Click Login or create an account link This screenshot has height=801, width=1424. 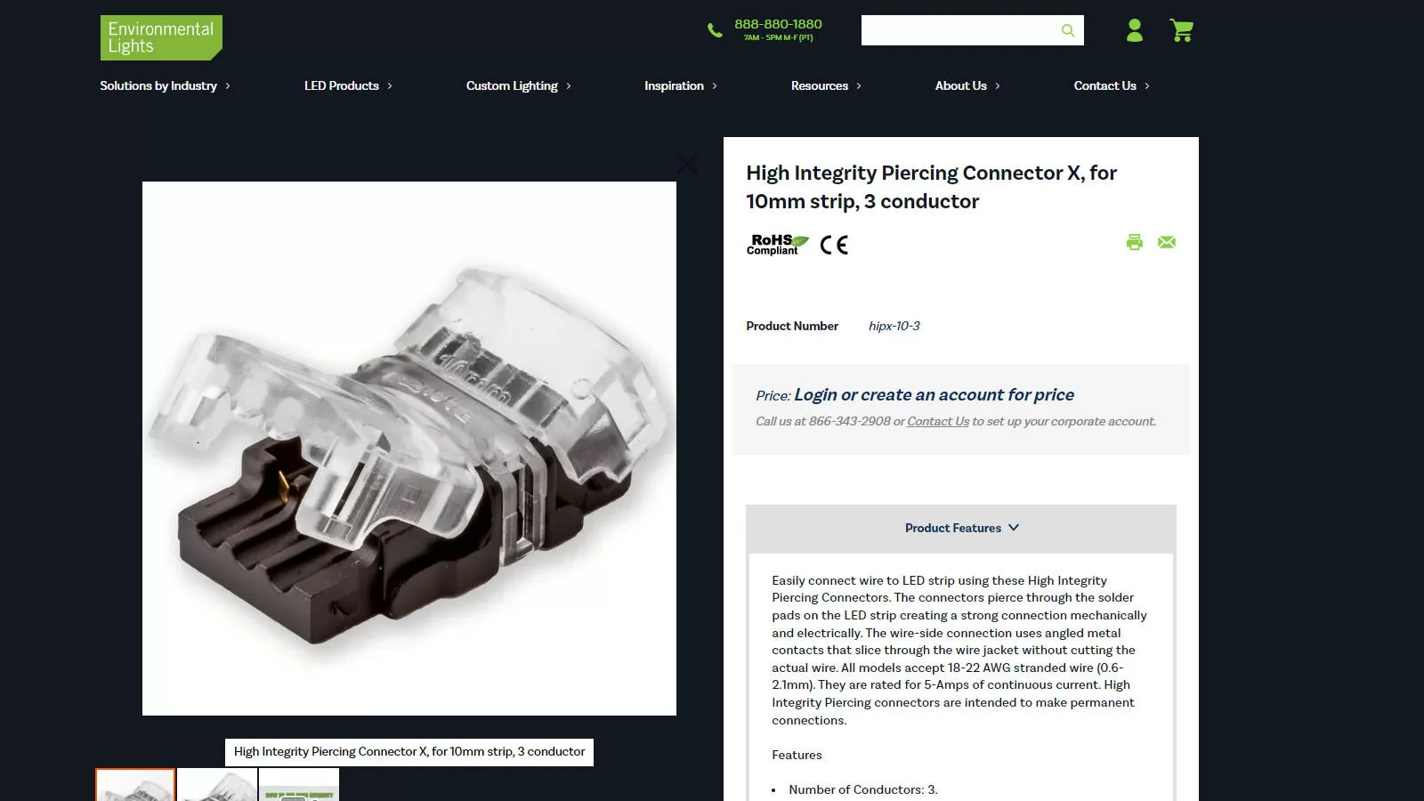tap(934, 394)
